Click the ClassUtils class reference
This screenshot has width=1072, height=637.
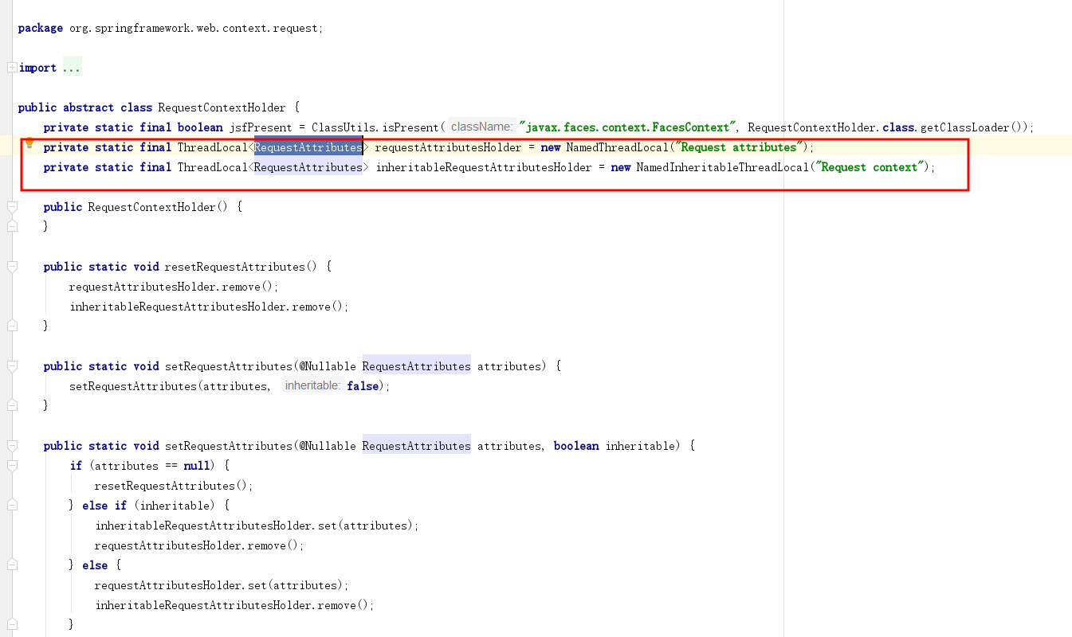(344, 127)
